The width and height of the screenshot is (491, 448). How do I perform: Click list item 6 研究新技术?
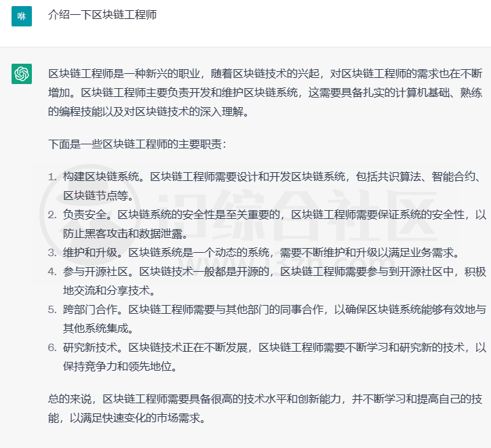click(267, 357)
